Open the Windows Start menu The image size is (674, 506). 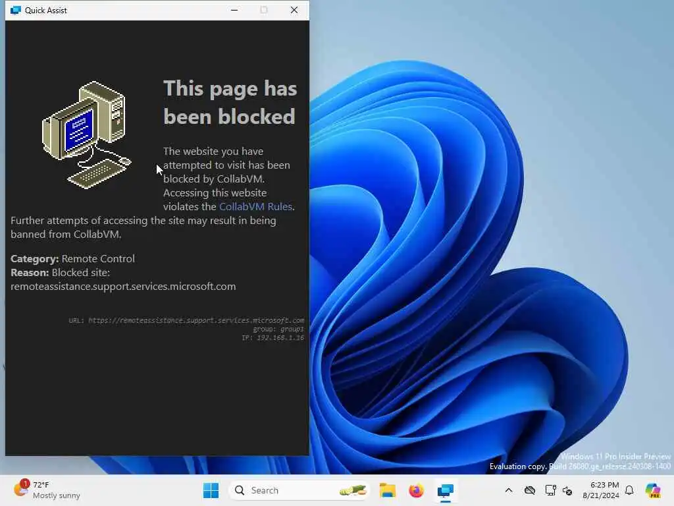211,490
